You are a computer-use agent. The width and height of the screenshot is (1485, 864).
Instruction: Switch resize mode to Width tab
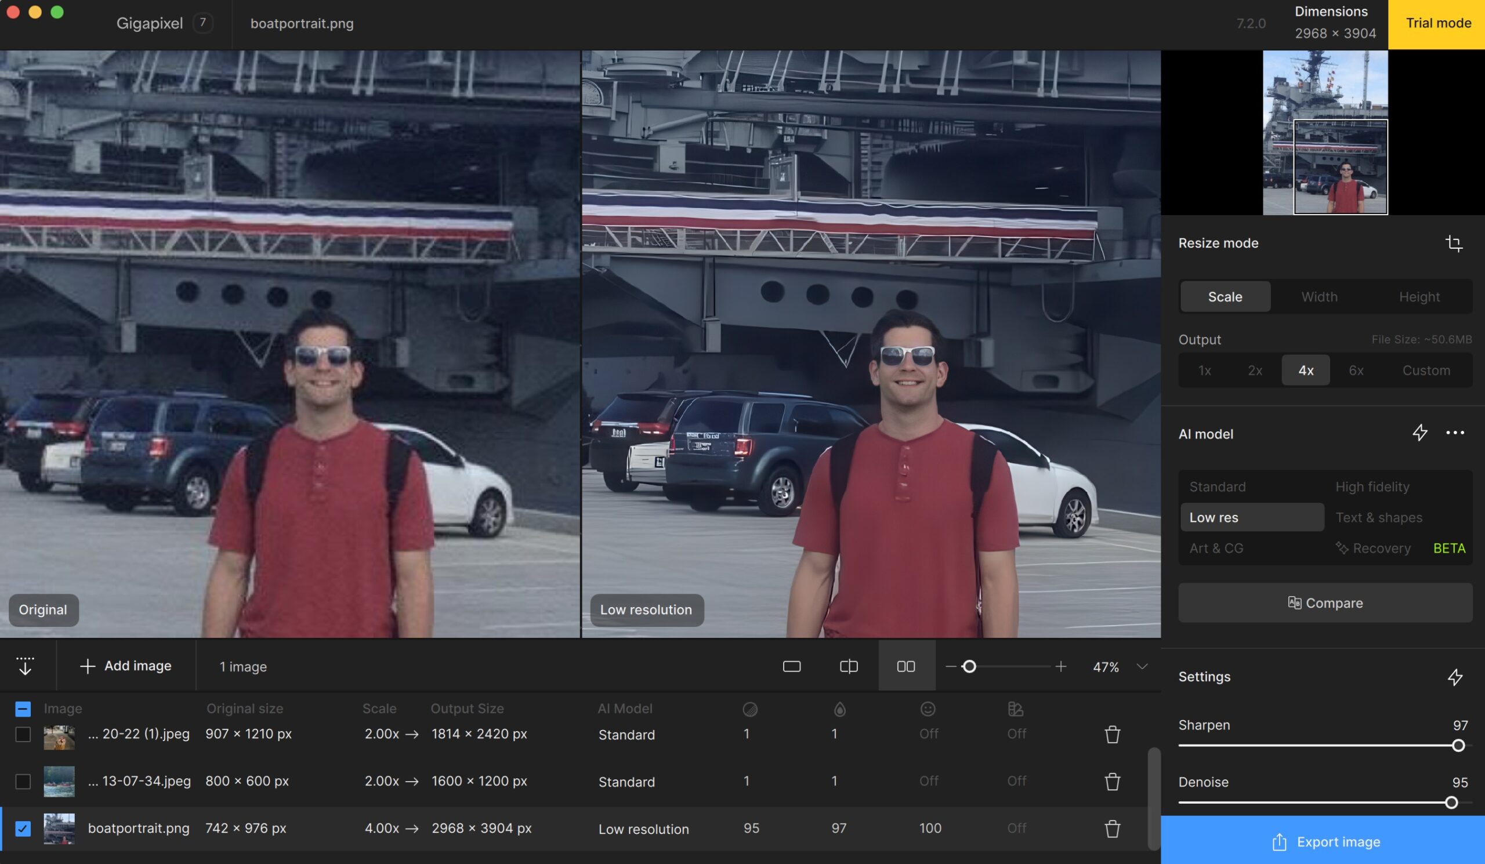[x=1319, y=297]
